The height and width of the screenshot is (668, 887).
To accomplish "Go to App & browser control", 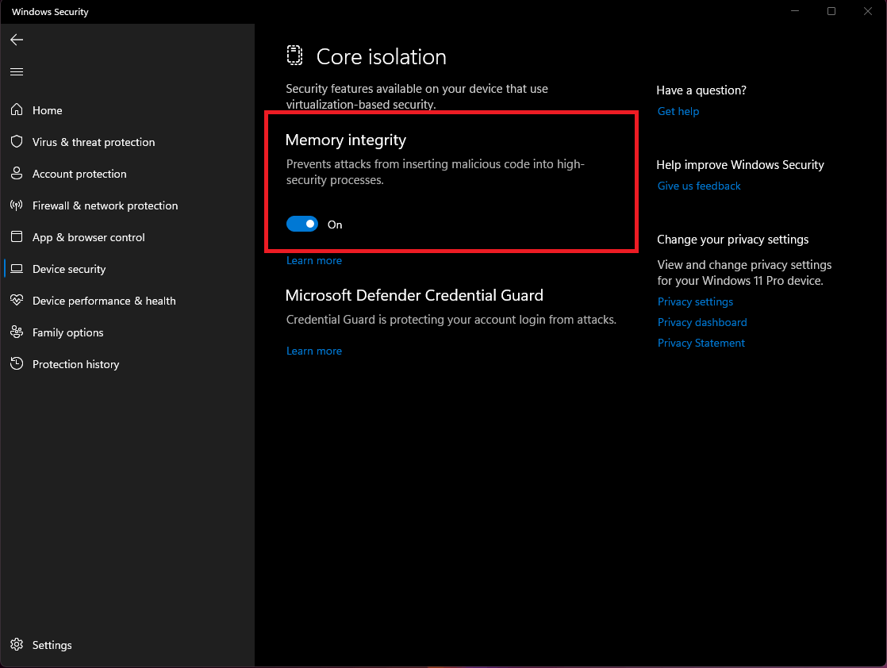I will pos(89,237).
